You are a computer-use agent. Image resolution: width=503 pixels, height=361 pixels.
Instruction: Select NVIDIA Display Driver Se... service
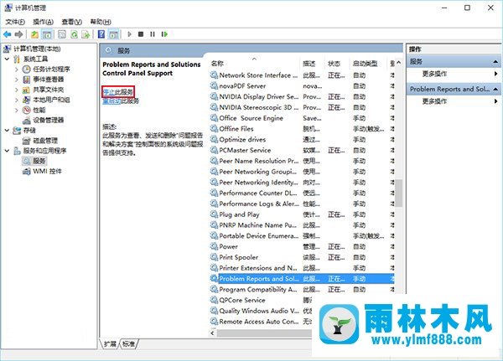(x=302, y=97)
